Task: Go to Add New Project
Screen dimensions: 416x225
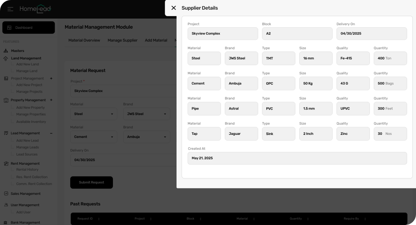Action: point(29,85)
